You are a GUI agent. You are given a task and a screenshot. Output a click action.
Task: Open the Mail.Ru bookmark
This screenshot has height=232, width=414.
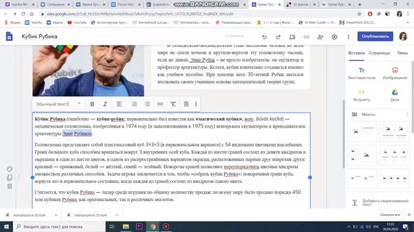pos(34,23)
